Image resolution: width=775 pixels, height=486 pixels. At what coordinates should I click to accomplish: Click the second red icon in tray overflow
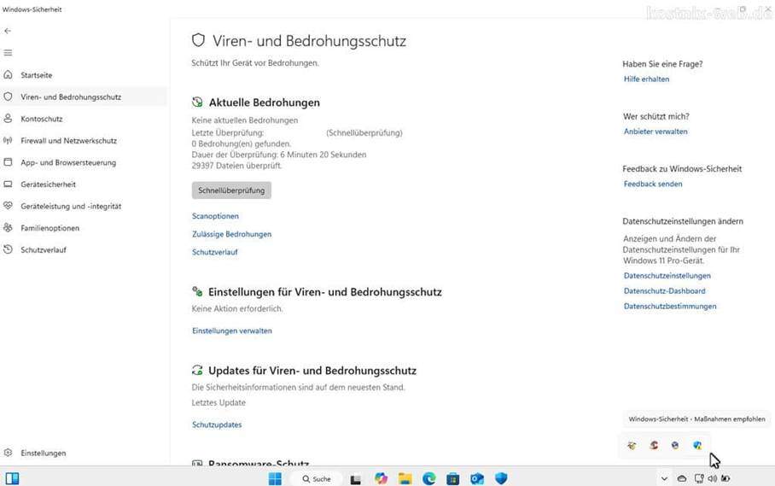[x=654, y=446]
